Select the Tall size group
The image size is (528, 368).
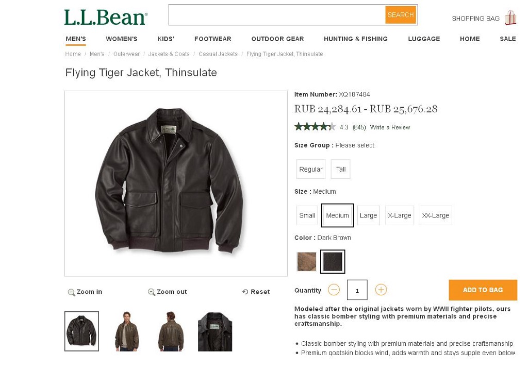pos(341,169)
